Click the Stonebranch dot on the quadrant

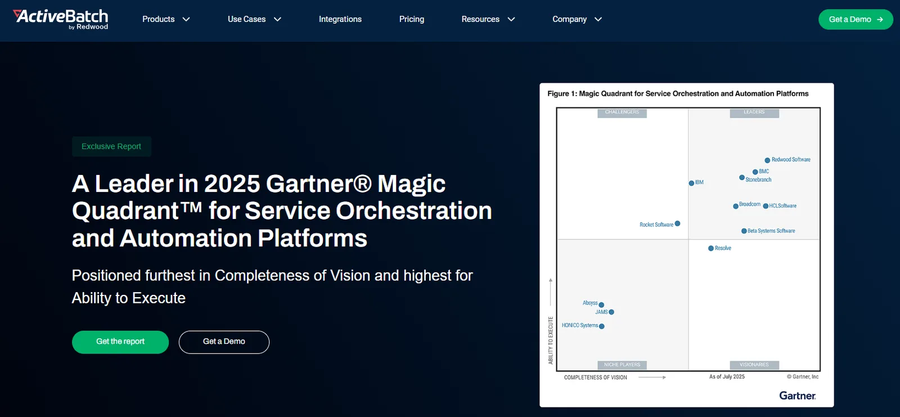click(x=742, y=177)
